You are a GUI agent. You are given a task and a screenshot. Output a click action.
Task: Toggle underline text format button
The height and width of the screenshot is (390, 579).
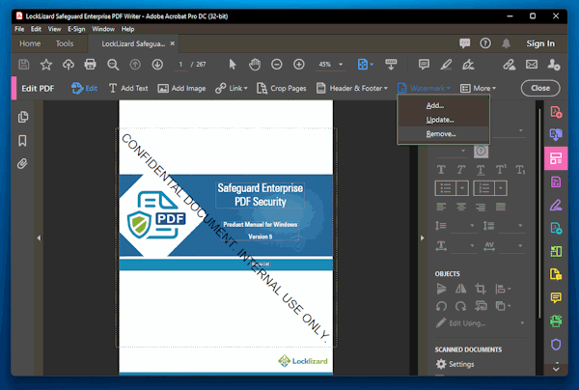(x=481, y=170)
